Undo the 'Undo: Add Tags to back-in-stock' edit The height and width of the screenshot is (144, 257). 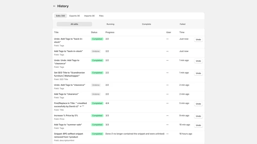pyautogui.click(x=198, y=39)
